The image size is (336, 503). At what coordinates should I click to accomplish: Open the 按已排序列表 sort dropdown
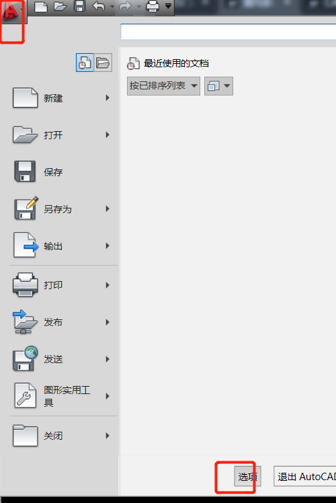click(163, 86)
